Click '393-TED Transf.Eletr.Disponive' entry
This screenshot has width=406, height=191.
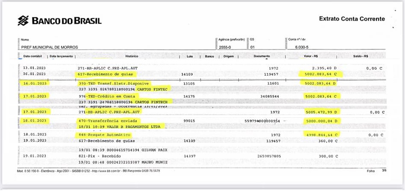[x=113, y=84]
